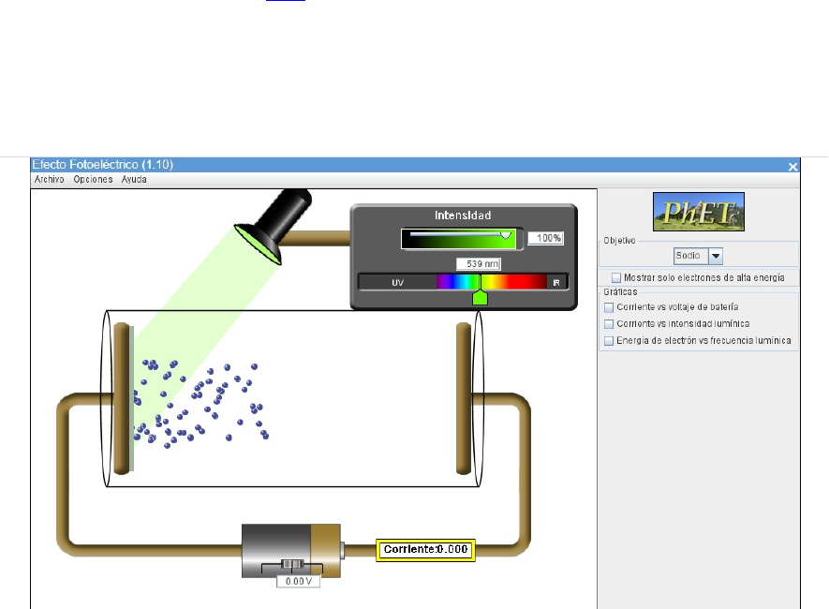Click the right electrode plate in tube
The image size is (829, 609).
463,397
